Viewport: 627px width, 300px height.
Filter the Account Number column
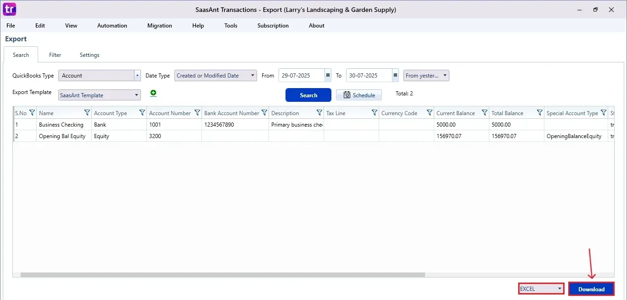(197, 113)
